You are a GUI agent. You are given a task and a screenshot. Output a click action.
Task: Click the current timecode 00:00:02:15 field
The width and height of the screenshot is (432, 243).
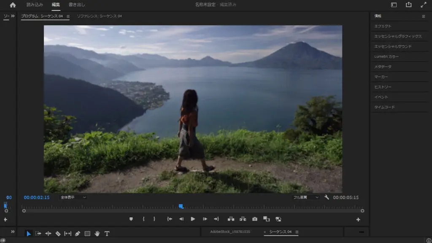37,197
